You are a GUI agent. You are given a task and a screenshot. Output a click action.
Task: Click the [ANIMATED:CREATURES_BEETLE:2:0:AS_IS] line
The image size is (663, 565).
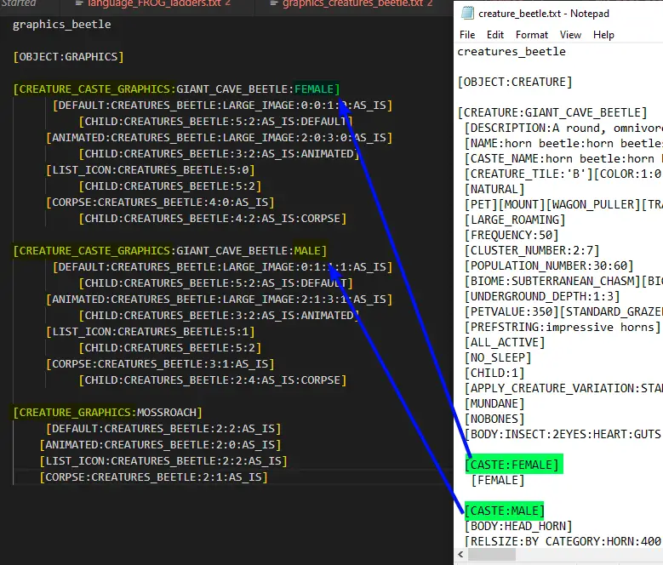tap(160, 444)
